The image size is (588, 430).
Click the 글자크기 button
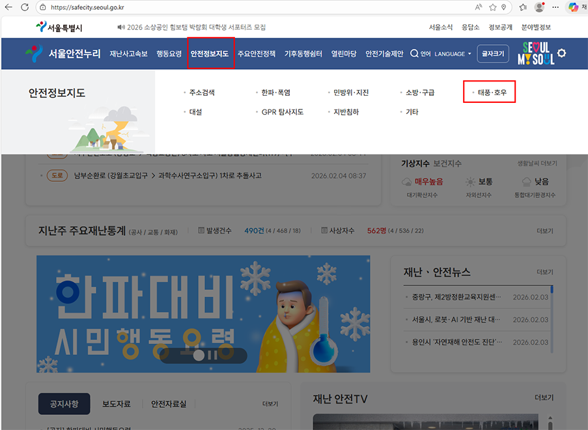pos(493,53)
